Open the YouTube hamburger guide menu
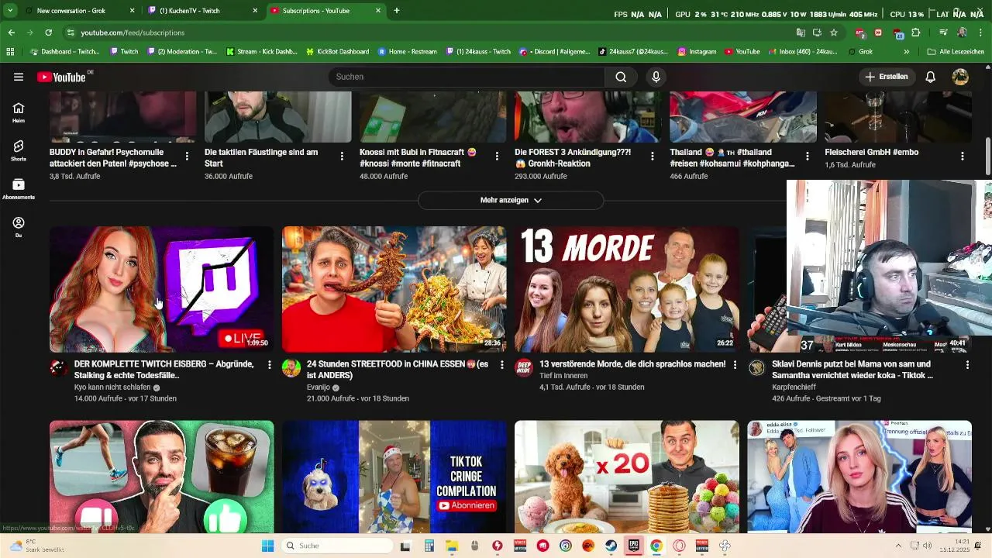The image size is (992, 558). [x=19, y=77]
